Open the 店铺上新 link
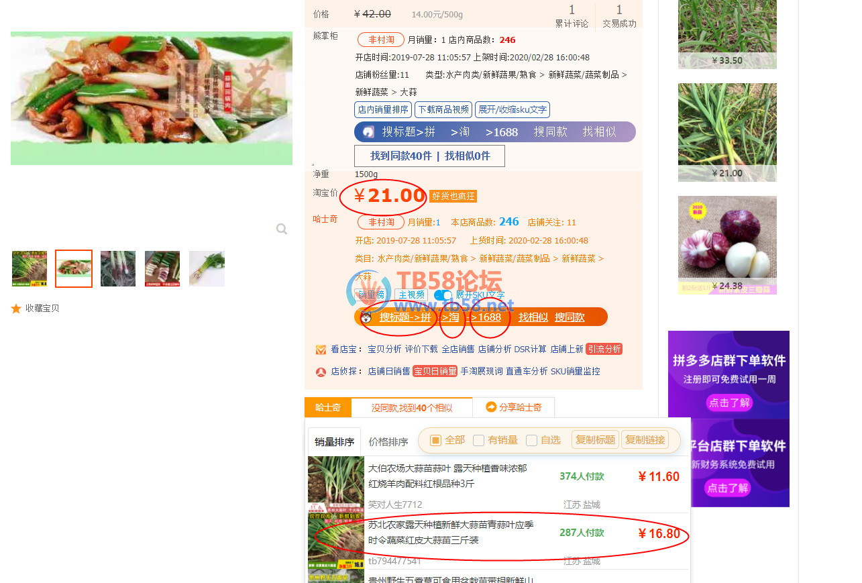This screenshot has width=862, height=583. coord(567,350)
